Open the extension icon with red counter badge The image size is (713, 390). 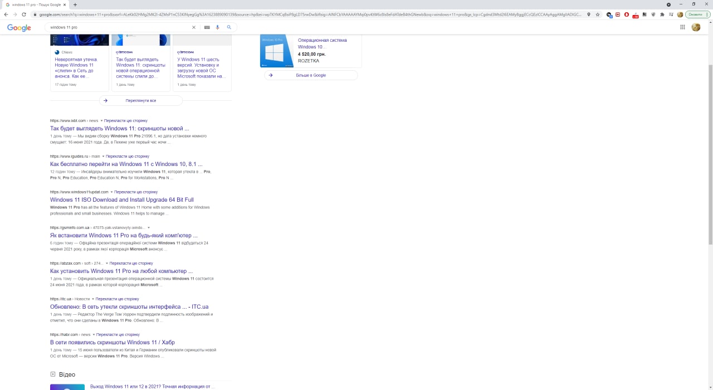636,14
